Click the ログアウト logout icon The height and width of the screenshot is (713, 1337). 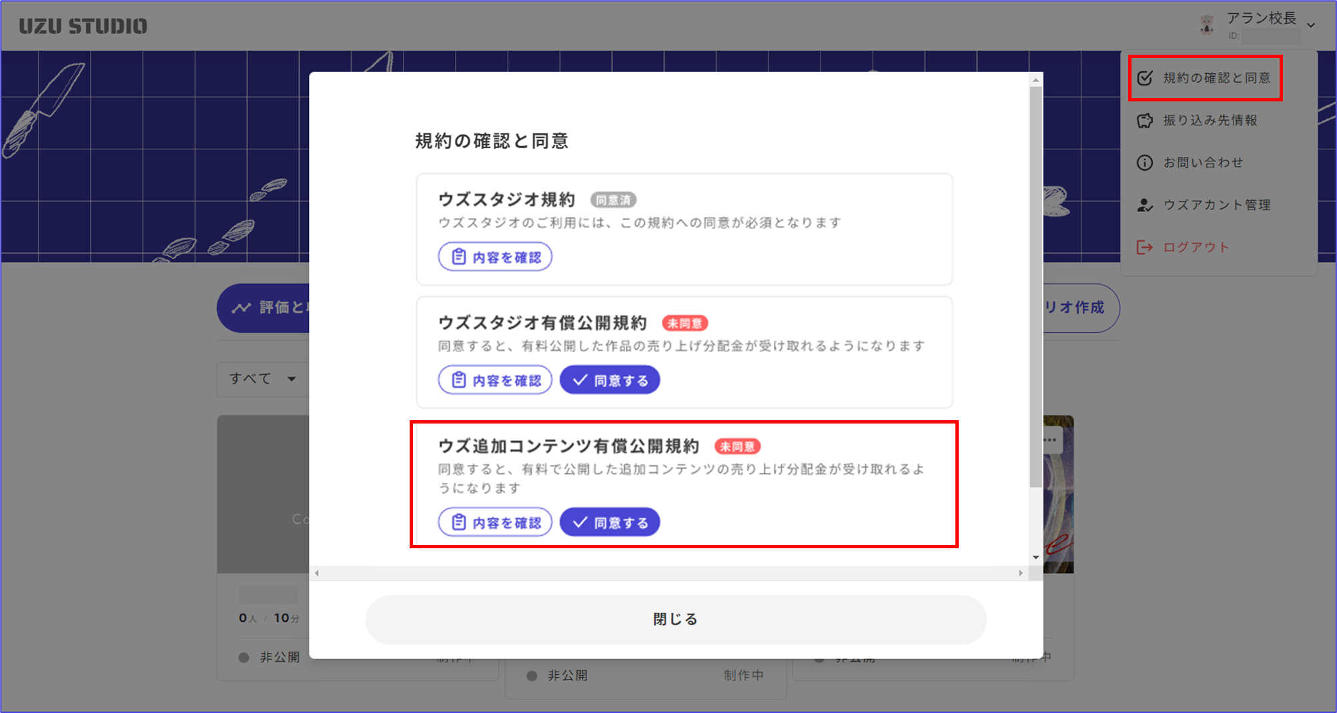[x=1145, y=247]
